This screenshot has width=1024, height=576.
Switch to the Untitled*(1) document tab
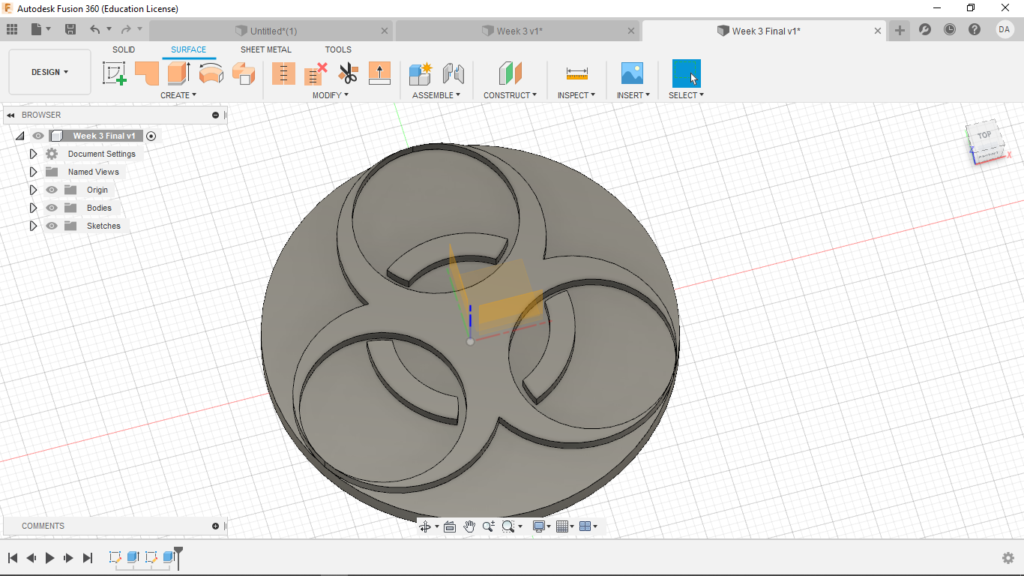pos(271,31)
